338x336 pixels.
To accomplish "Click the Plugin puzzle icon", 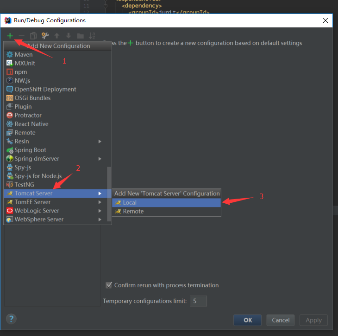I will [x=10, y=107].
